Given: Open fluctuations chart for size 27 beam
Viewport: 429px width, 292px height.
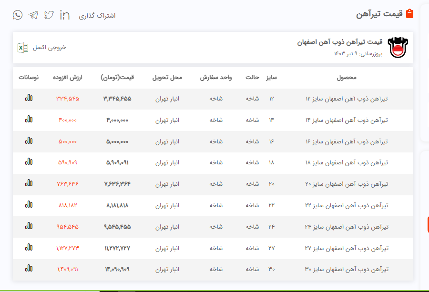Looking at the screenshot, I should 29,248.
